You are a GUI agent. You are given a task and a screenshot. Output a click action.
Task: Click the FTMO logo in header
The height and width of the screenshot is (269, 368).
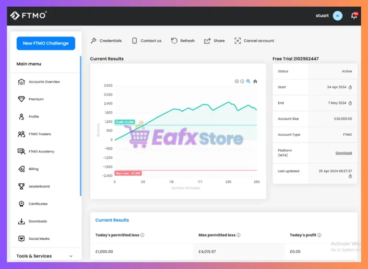point(28,15)
